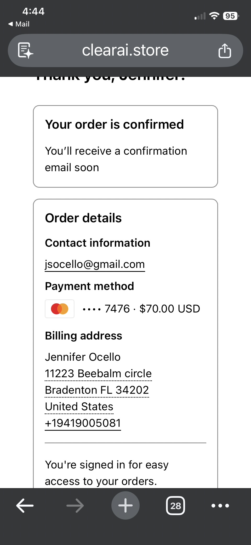Open the tab switcher showing 28 tabs
The height and width of the screenshot is (545, 251).
click(x=175, y=505)
